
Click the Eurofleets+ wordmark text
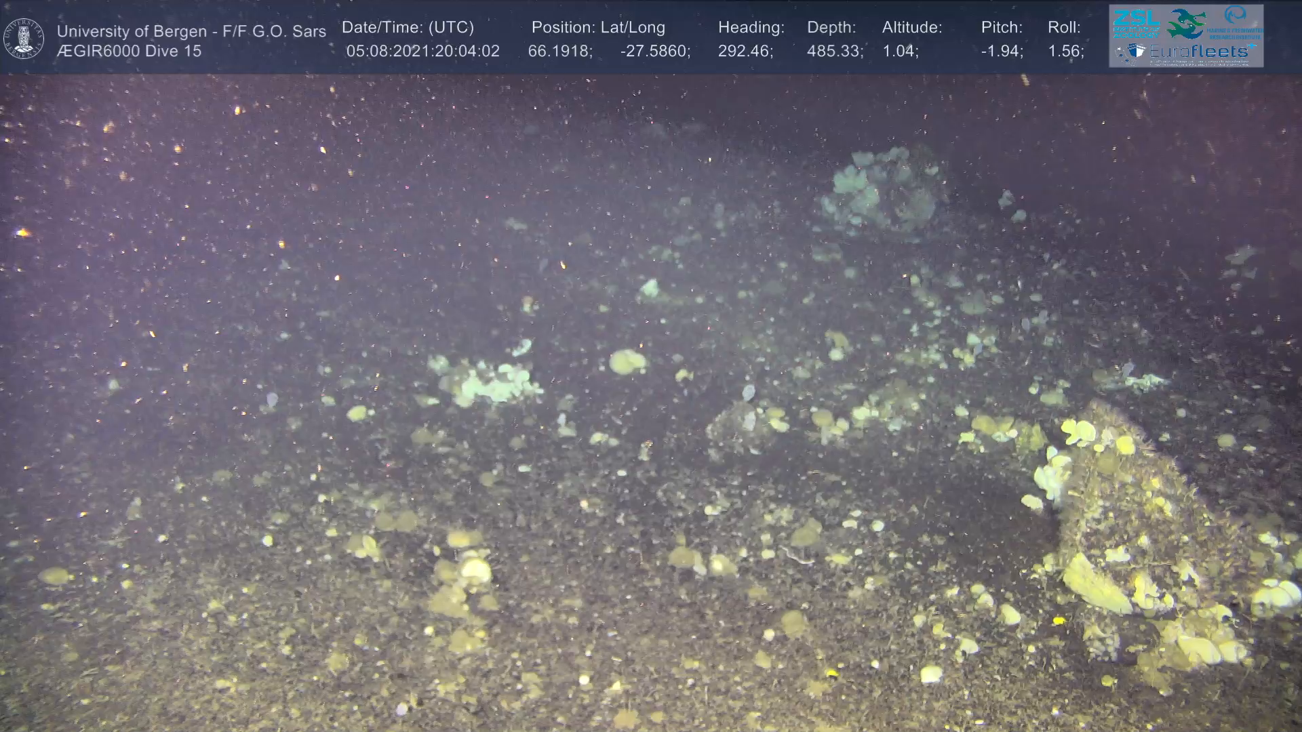[1199, 52]
